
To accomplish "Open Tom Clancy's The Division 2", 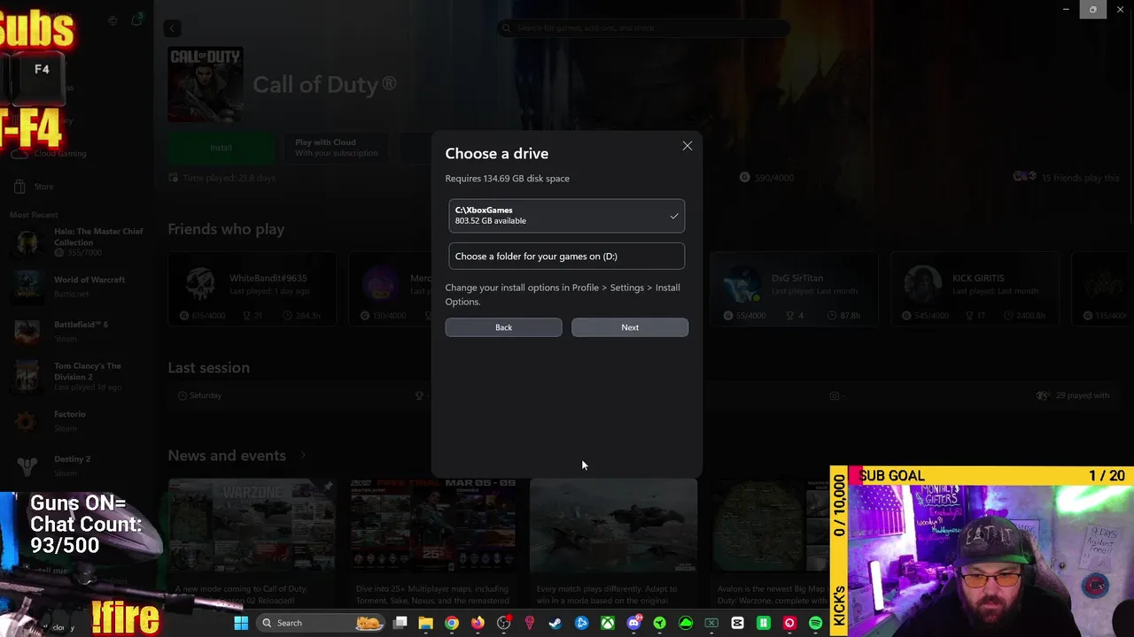I will coord(78,376).
